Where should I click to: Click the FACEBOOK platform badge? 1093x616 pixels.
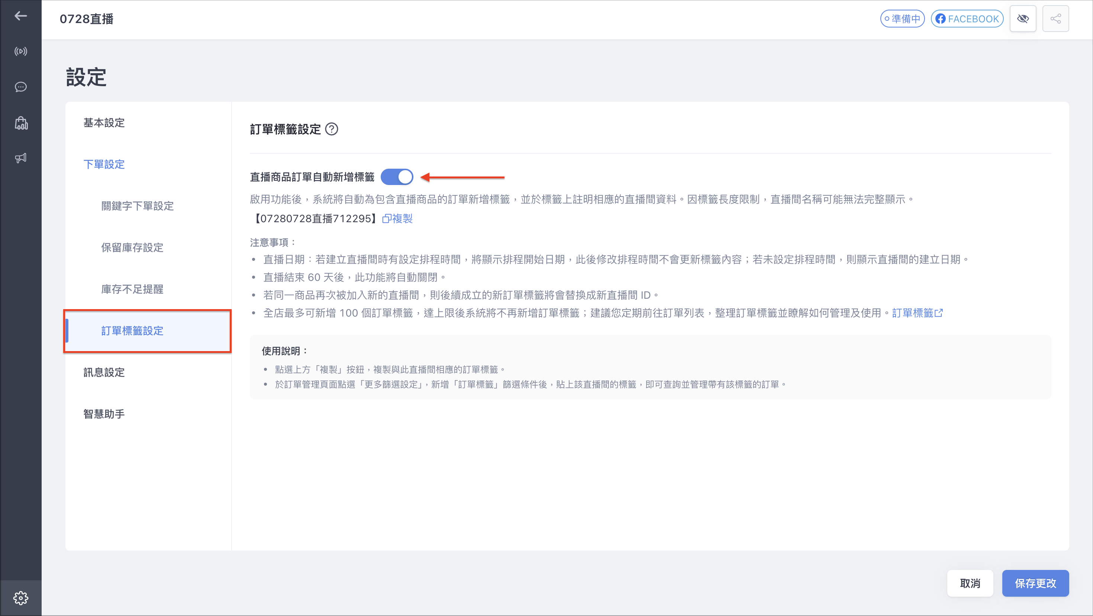click(967, 19)
